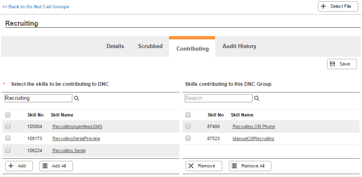The height and width of the screenshot is (177, 362).
Task: Click Add button with plus icon
Action: [19, 166]
